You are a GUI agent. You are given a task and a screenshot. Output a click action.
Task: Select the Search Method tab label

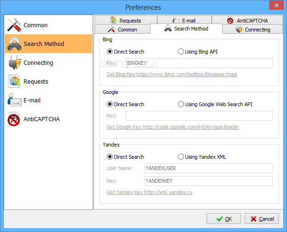pos(191,29)
